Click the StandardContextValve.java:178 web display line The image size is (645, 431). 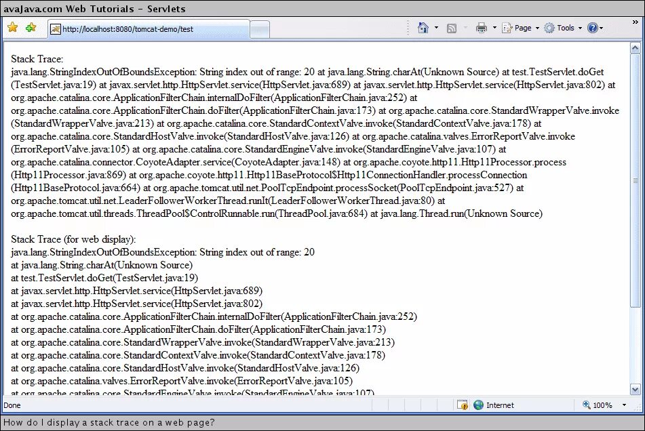click(198, 355)
